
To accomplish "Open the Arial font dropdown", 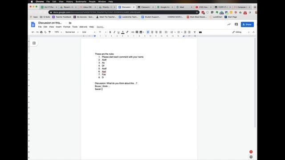I will pyautogui.click(x=89, y=32).
